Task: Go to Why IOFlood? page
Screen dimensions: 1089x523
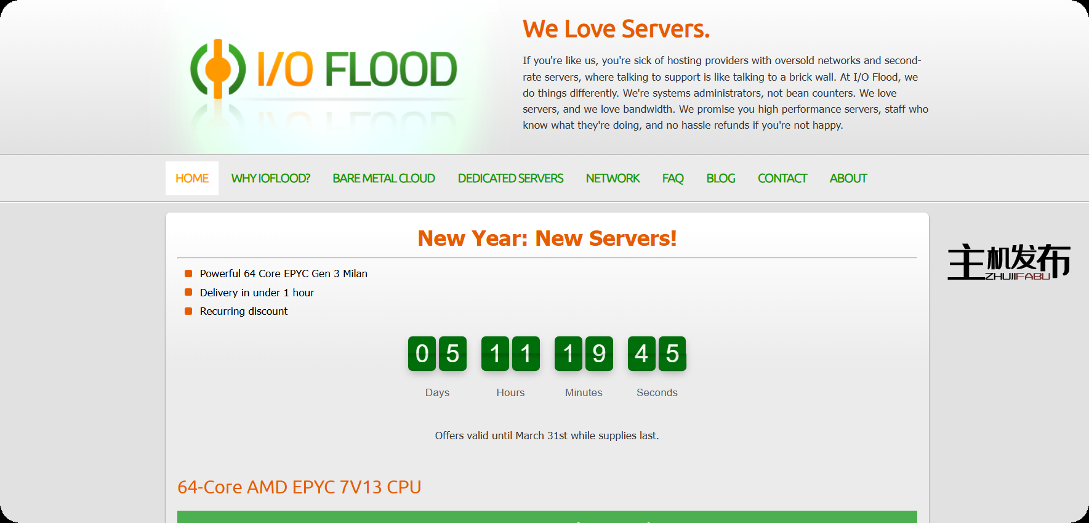Action: point(270,179)
